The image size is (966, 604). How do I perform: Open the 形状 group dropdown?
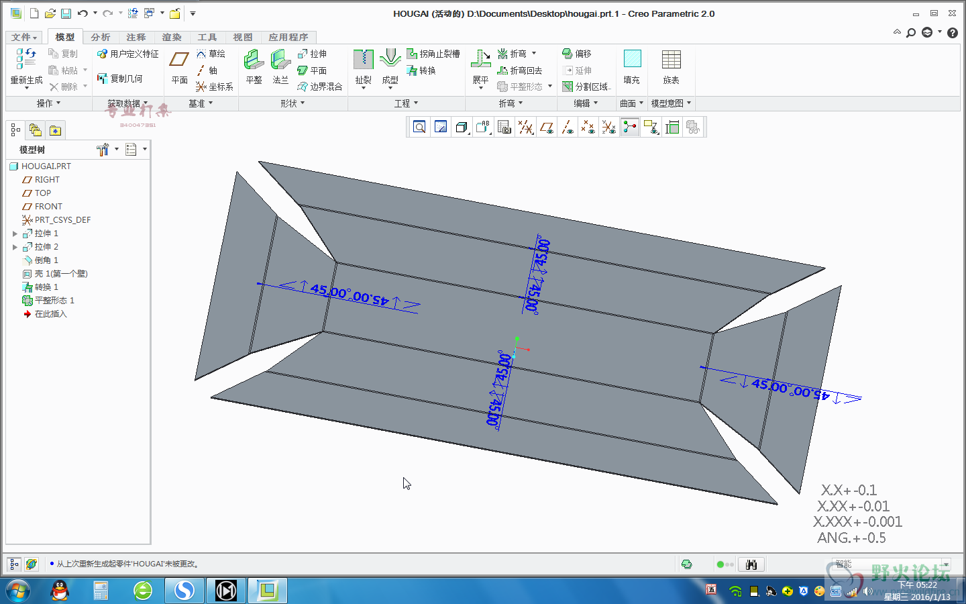pos(292,103)
